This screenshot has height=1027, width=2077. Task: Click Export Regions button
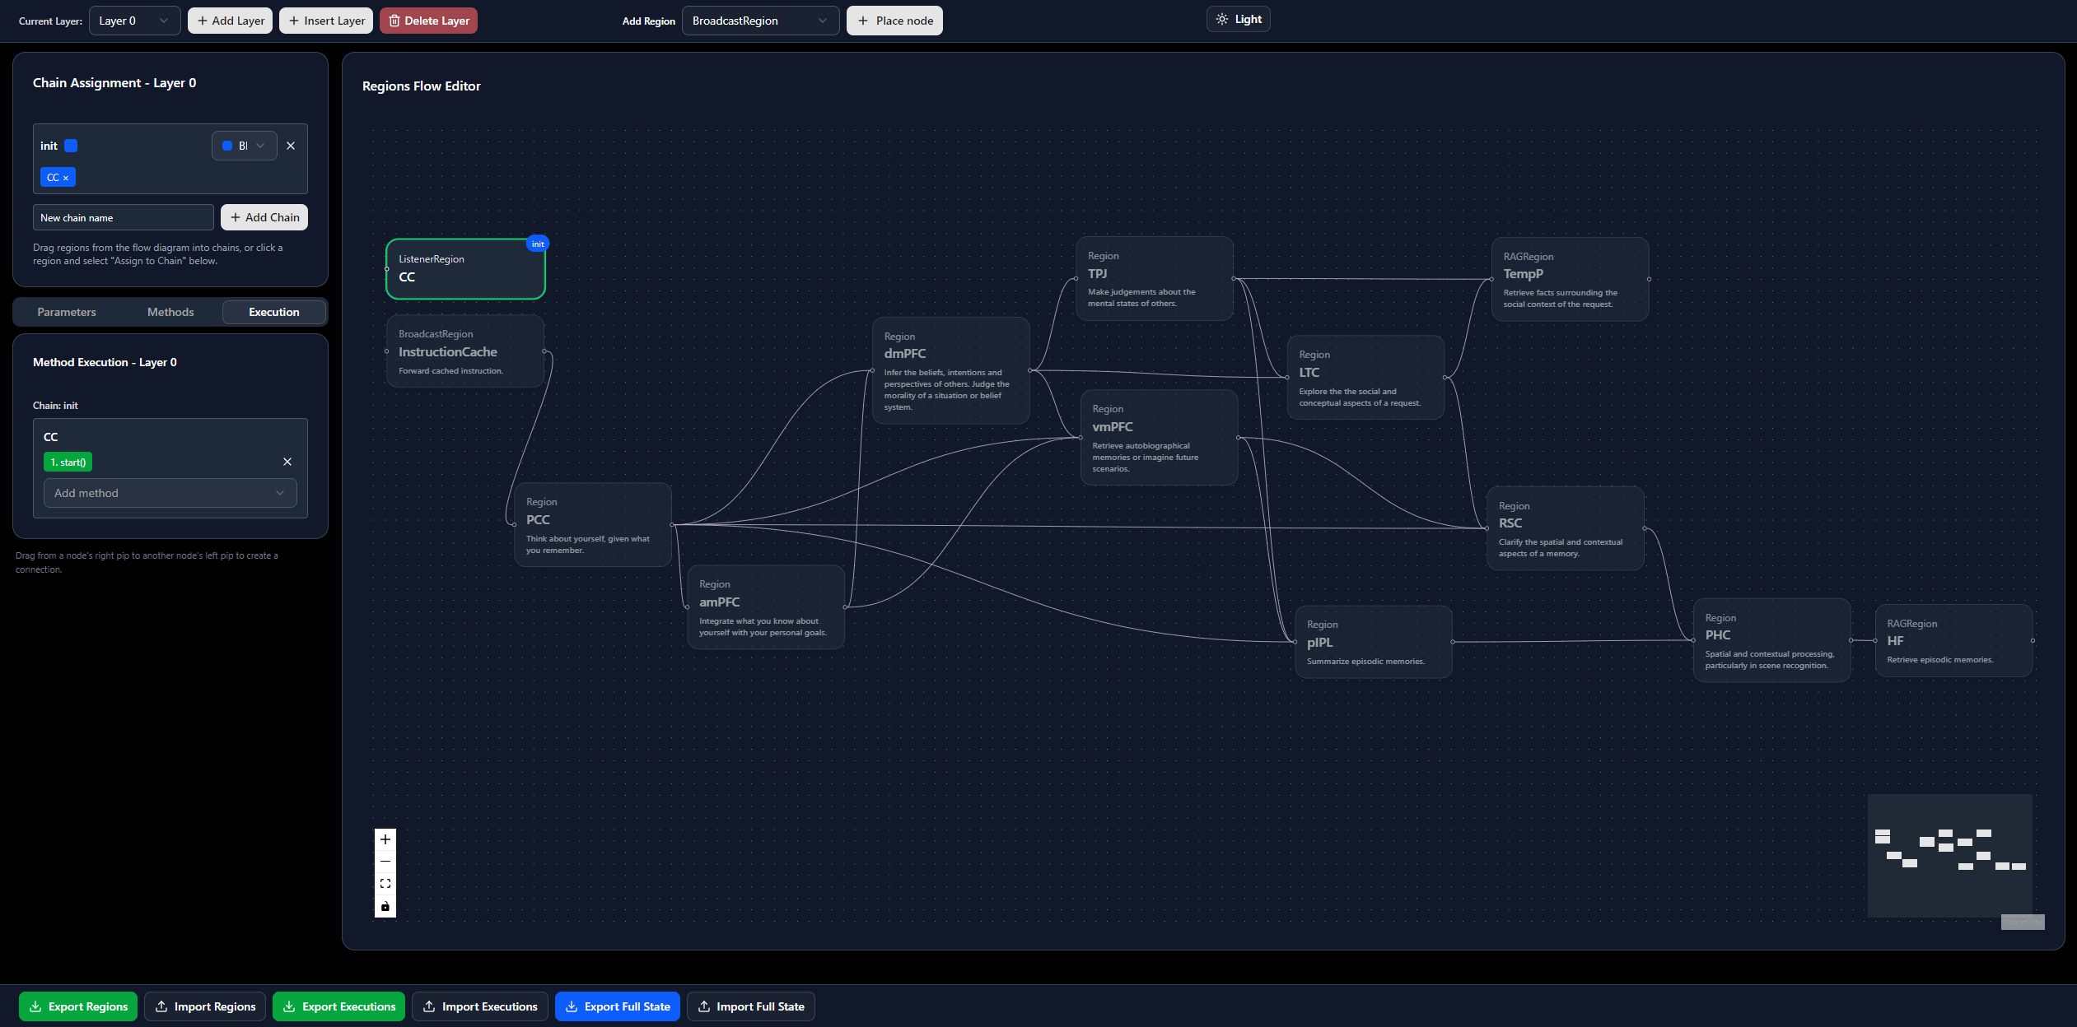click(78, 1006)
